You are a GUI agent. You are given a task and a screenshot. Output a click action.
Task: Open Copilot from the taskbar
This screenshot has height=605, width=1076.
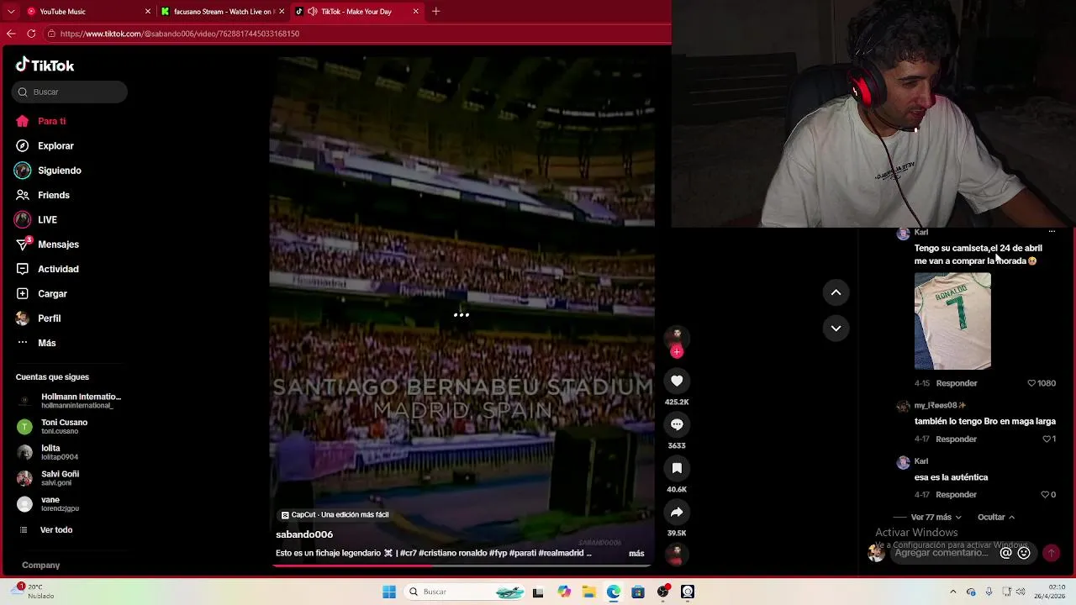pos(564,592)
